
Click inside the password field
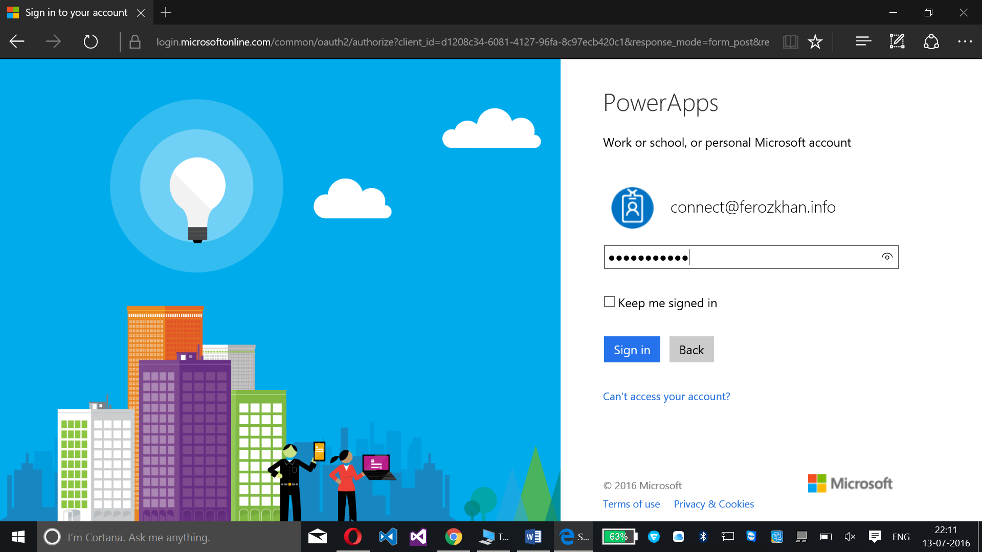tap(751, 257)
